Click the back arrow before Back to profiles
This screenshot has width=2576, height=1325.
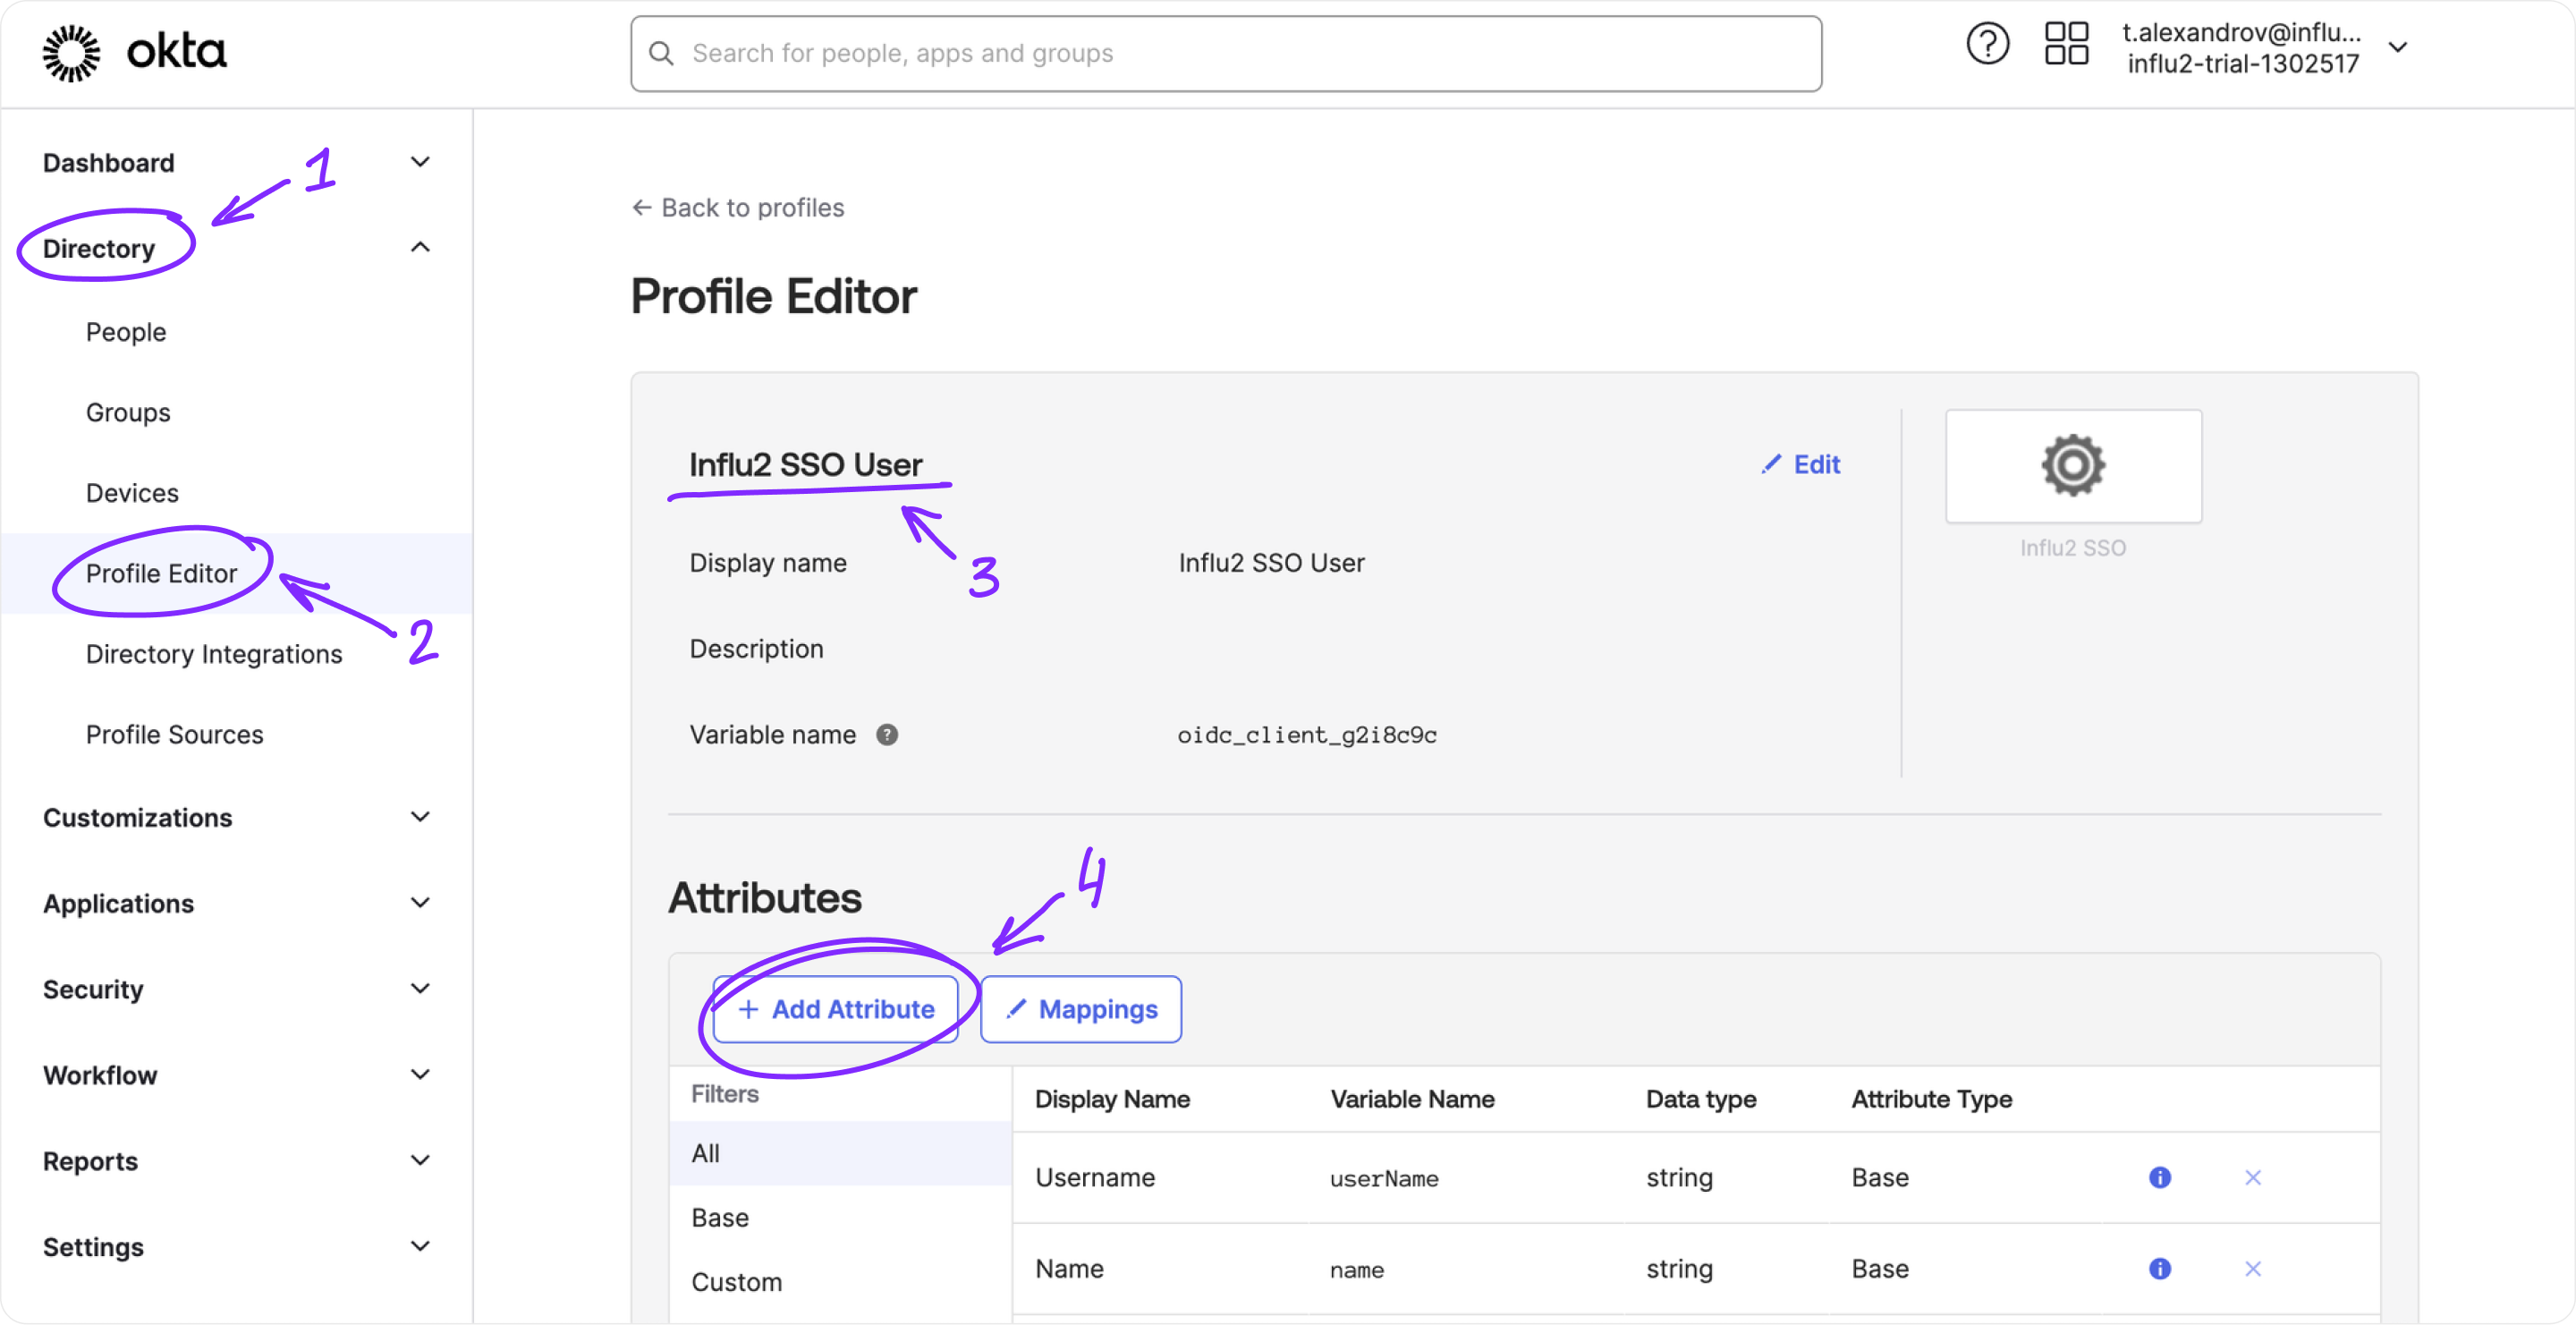coord(642,208)
